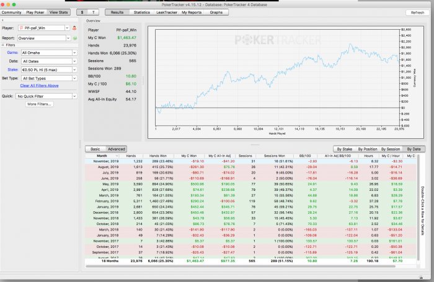Click the green icon next to Report dropdown
Viewport: 434px width, 282px height.
click(x=74, y=37)
